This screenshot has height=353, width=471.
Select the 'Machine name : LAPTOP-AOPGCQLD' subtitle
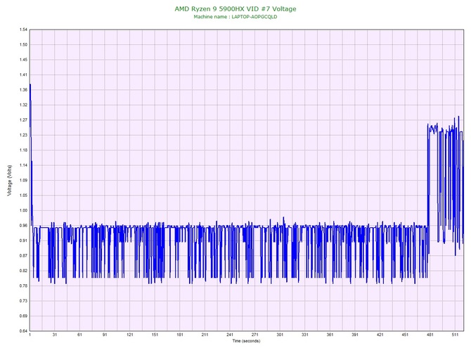[235, 17]
